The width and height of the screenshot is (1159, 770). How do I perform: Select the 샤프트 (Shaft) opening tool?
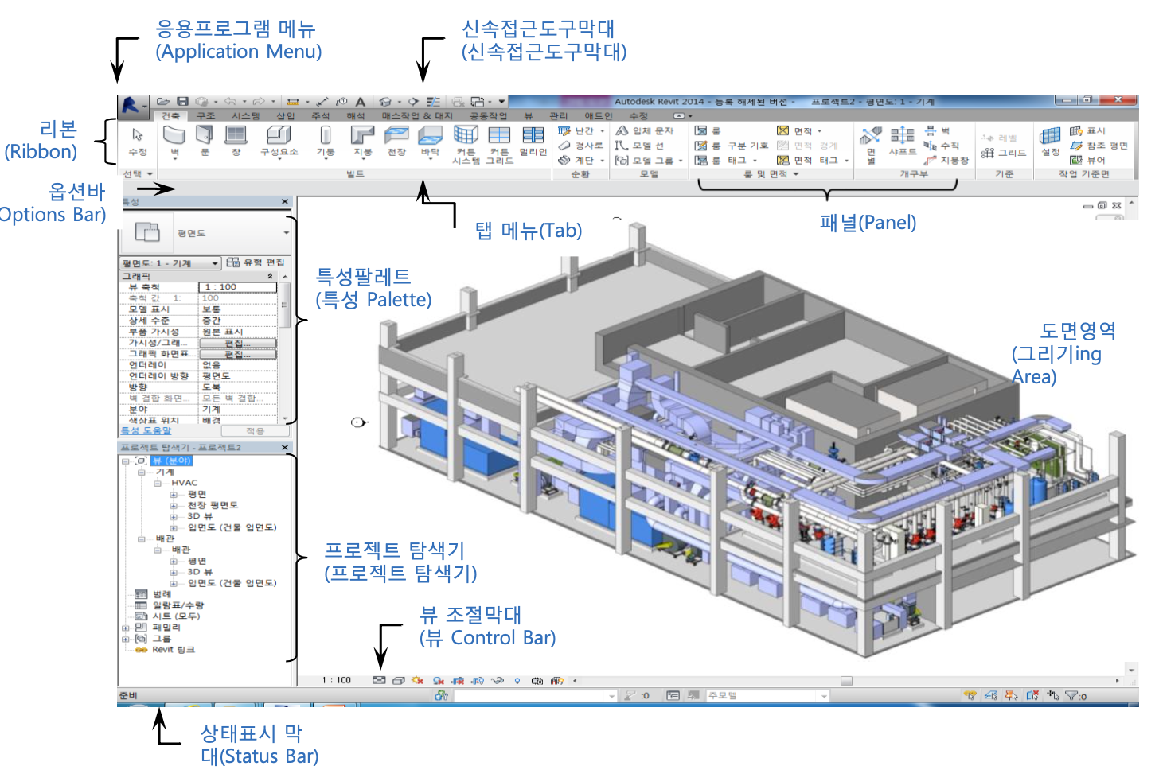coord(902,142)
